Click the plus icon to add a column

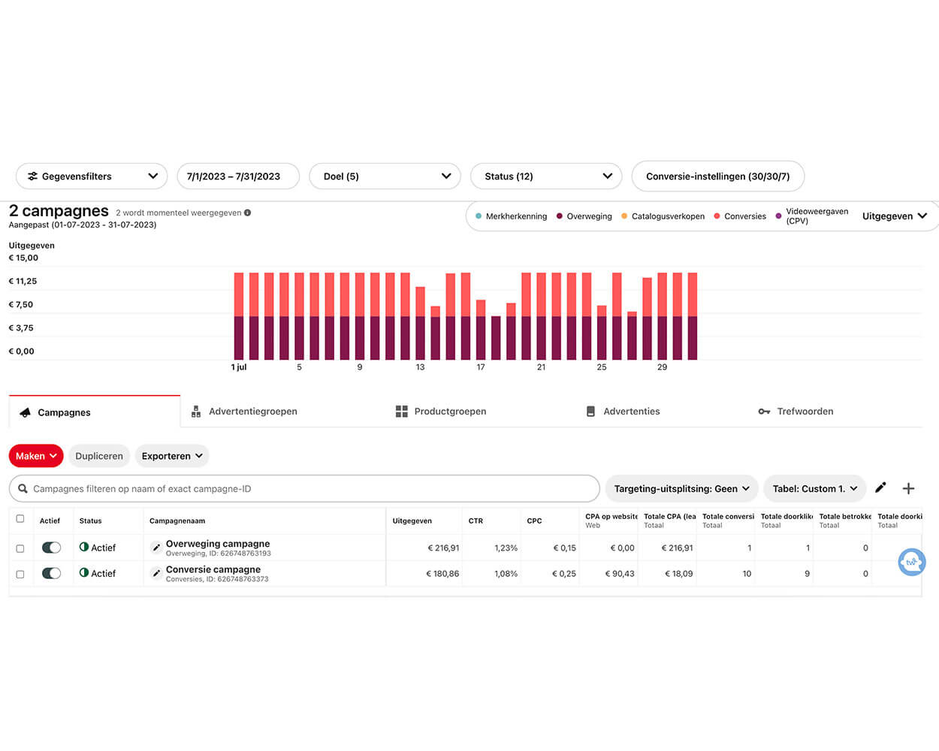[x=908, y=489]
